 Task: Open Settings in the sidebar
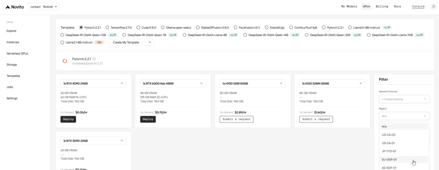click(12, 98)
